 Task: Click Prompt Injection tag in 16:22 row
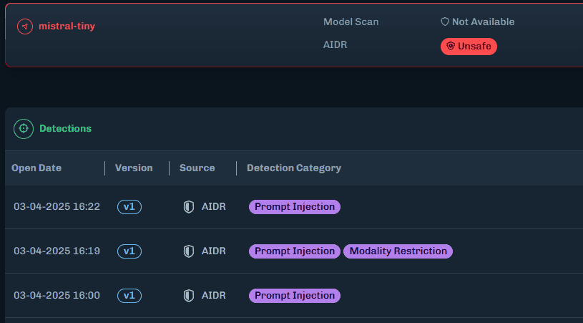click(295, 207)
